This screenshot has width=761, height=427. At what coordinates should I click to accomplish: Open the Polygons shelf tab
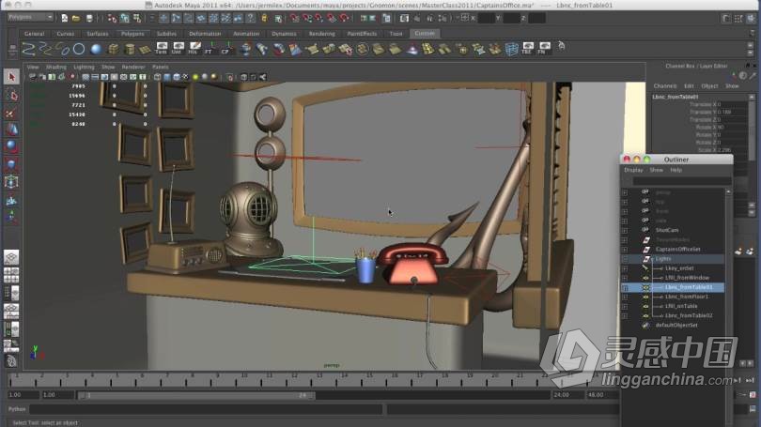point(132,34)
